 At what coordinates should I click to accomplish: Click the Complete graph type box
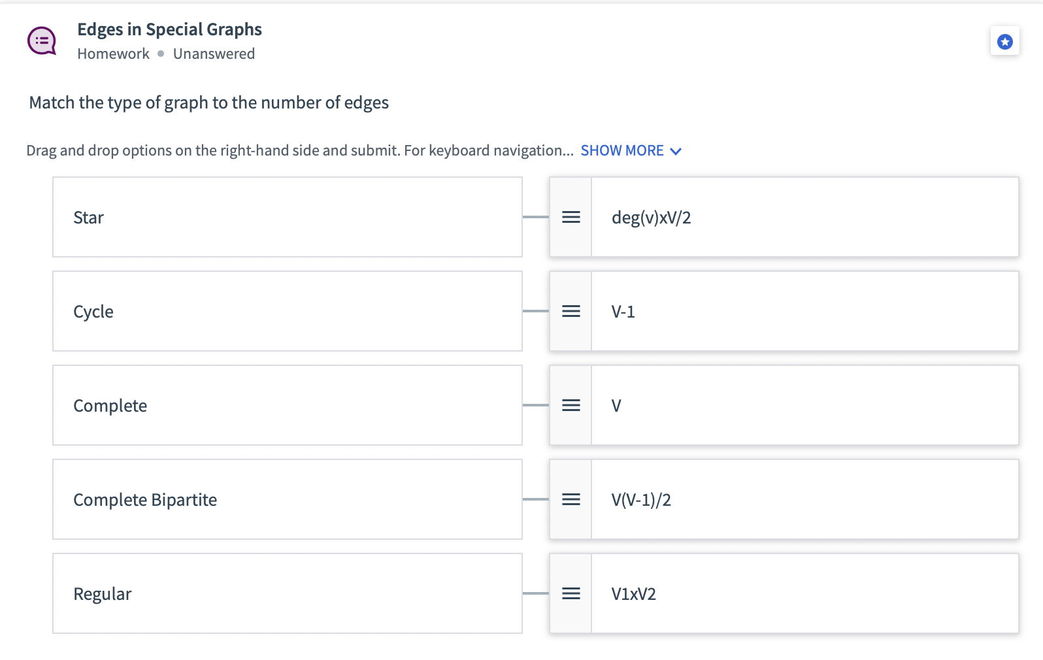tap(287, 405)
